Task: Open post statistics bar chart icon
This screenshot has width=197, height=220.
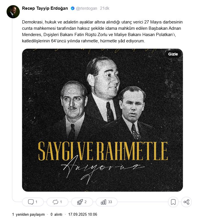Action: click(x=104, y=202)
